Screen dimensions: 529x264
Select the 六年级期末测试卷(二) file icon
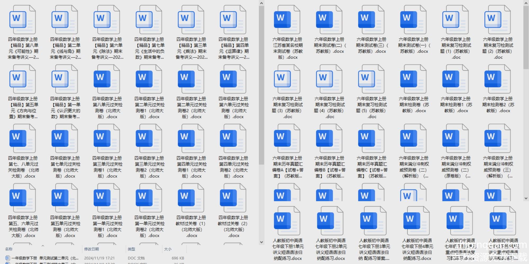pyautogui.click(x=329, y=20)
